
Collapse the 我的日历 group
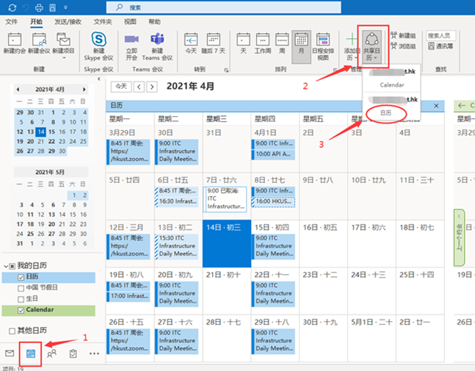click(7, 265)
